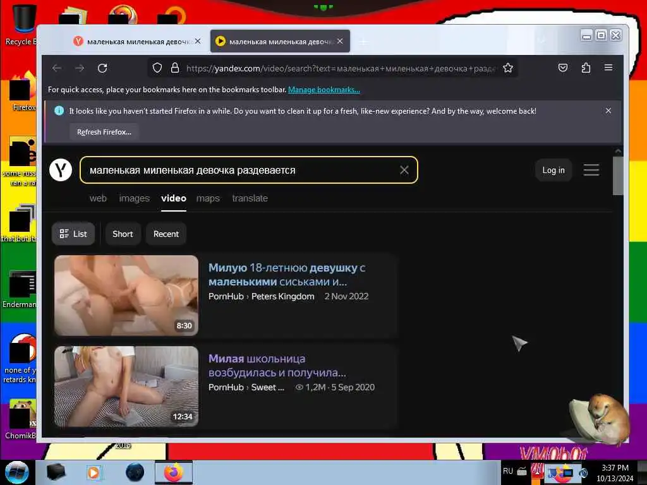Open the maps tab
This screenshot has width=647, height=485.
coord(208,198)
